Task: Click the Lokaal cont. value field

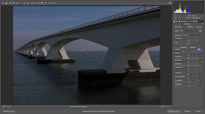Action: click(x=199, y=73)
